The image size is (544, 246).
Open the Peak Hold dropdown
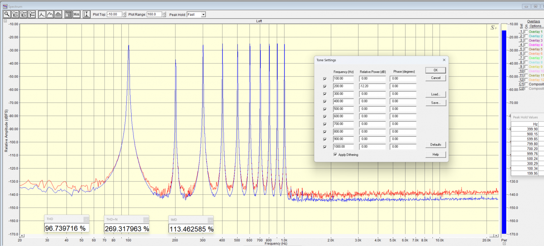[203, 14]
